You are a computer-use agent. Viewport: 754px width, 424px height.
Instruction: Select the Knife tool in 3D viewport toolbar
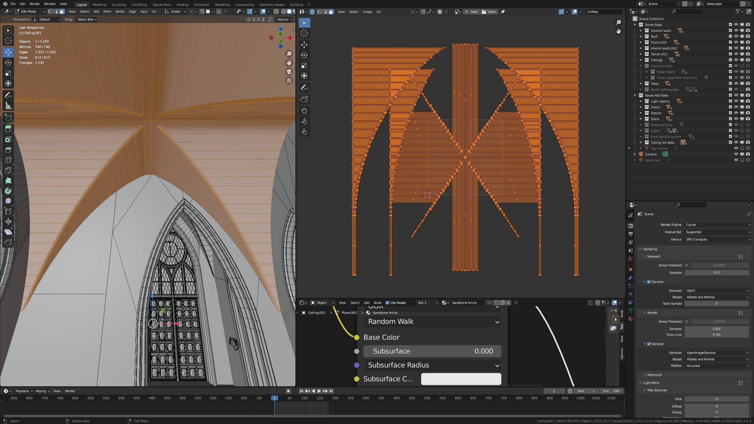coord(8,170)
